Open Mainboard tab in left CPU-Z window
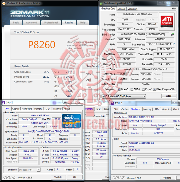This screenshot has height=182, width=180. 27,109
